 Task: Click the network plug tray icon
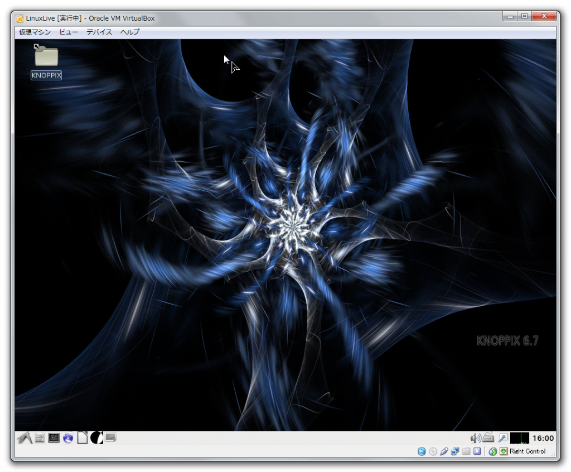click(x=502, y=438)
